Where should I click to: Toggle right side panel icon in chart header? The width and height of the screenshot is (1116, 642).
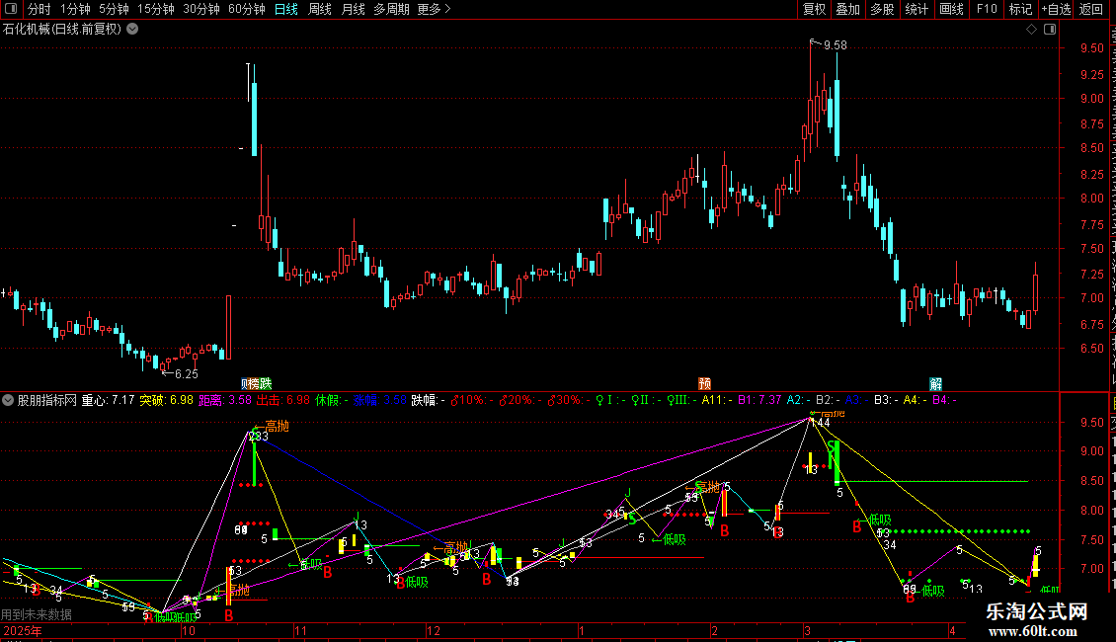click(x=1049, y=30)
